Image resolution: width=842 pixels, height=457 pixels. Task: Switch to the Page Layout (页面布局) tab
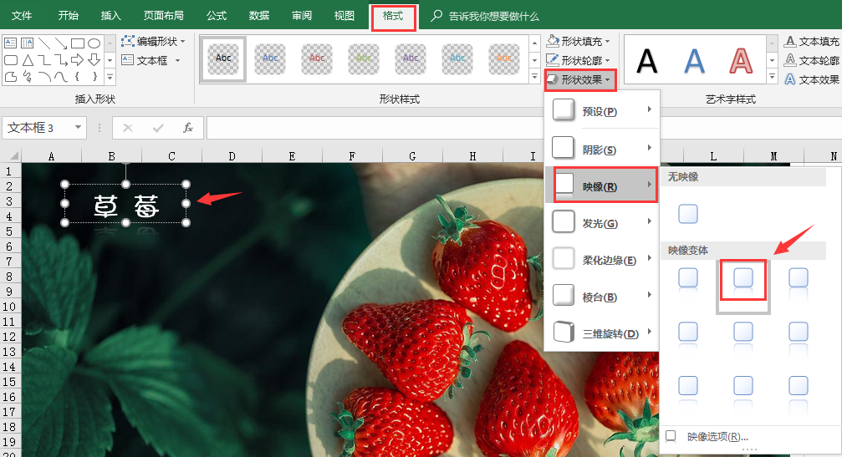point(163,16)
